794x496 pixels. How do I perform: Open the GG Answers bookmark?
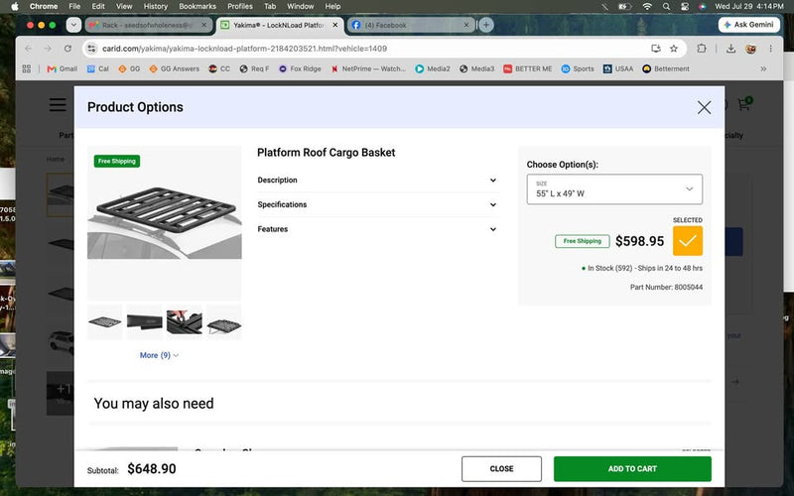click(x=175, y=68)
